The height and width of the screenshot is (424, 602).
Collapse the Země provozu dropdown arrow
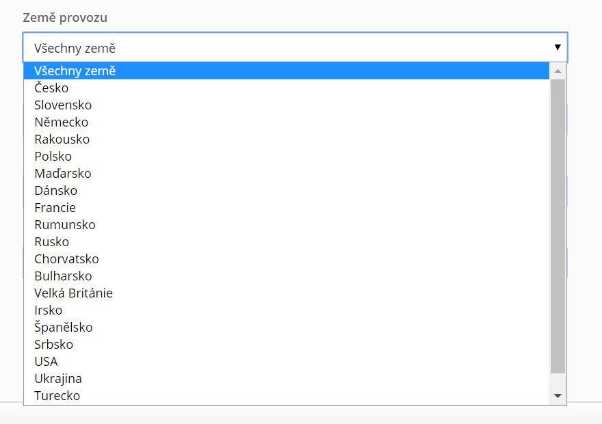tap(558, 47)
